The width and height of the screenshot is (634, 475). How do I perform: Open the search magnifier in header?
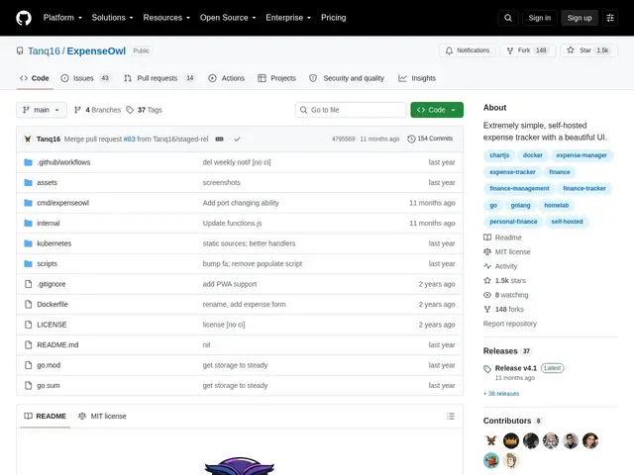[508, 18]
